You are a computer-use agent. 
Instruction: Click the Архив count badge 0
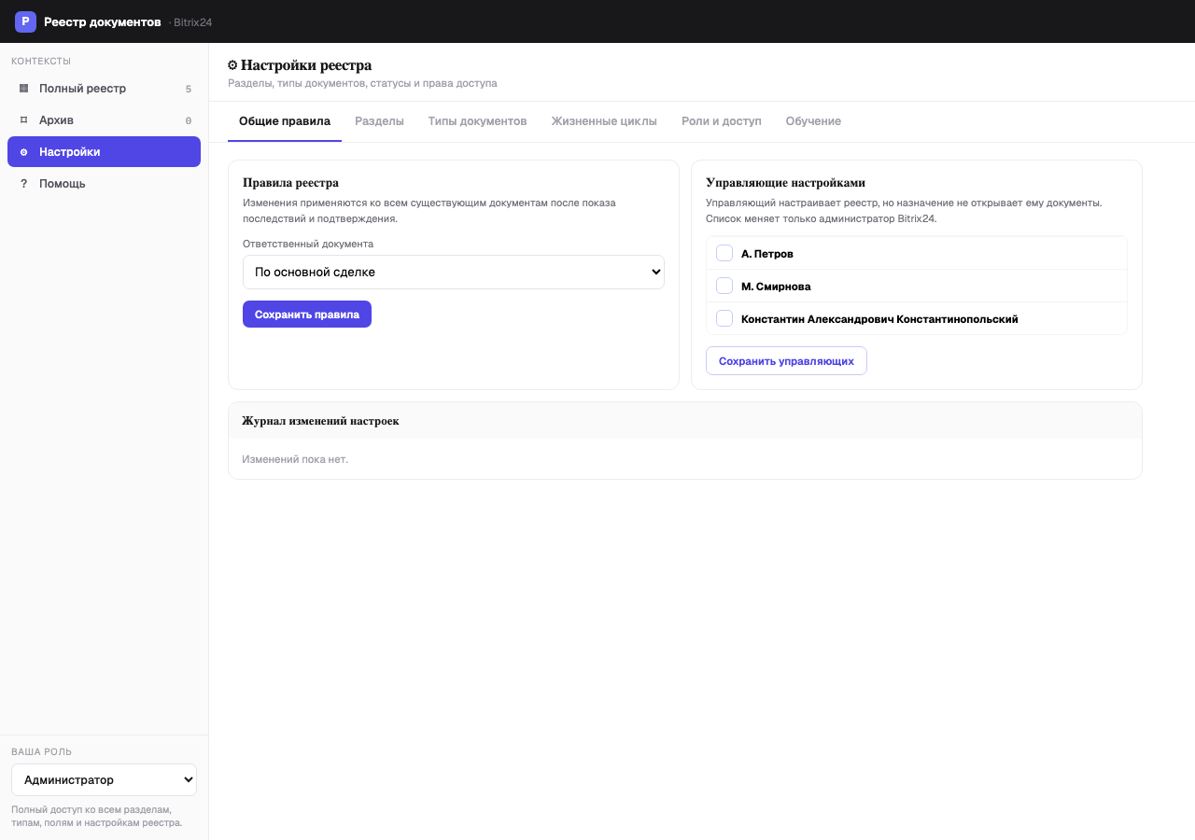click(188, 120)
